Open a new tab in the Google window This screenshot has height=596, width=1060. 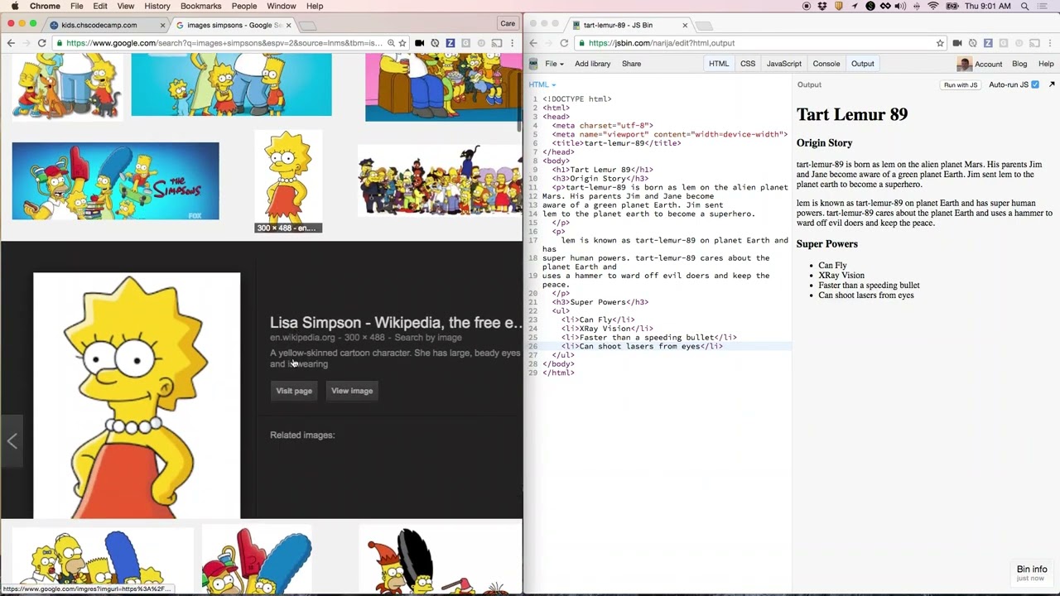click(307, 26)
